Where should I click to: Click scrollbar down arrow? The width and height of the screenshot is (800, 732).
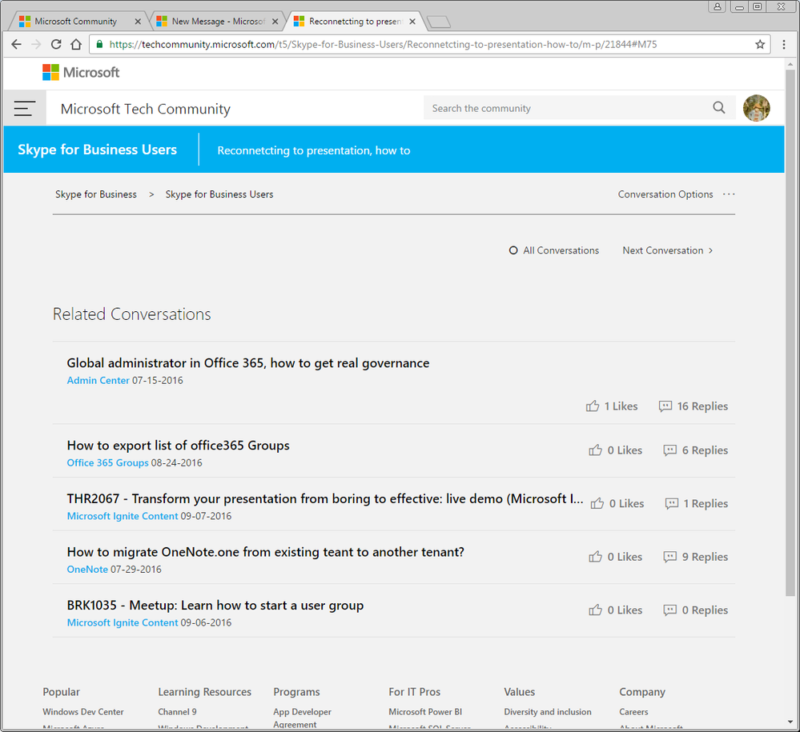point(790,722)
